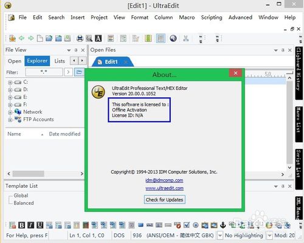Open the Macro menu
304x243 pixels.
tap(187, 18)
